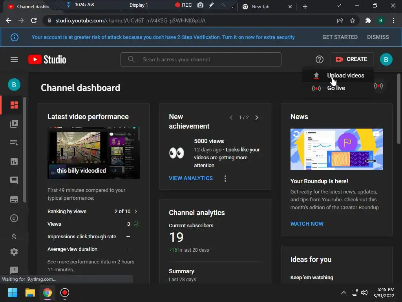Dismiss the 2-Step Verification banner
Screen dimensions: 402x302
tap(378, 37)
